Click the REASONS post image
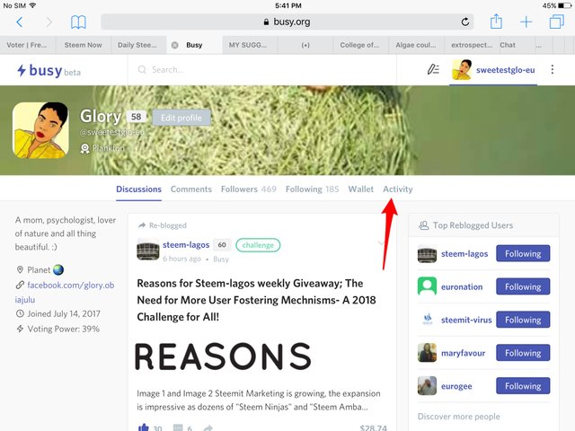Screen dimensions: 575x431 pyautogui.click(x=224, y=356)
